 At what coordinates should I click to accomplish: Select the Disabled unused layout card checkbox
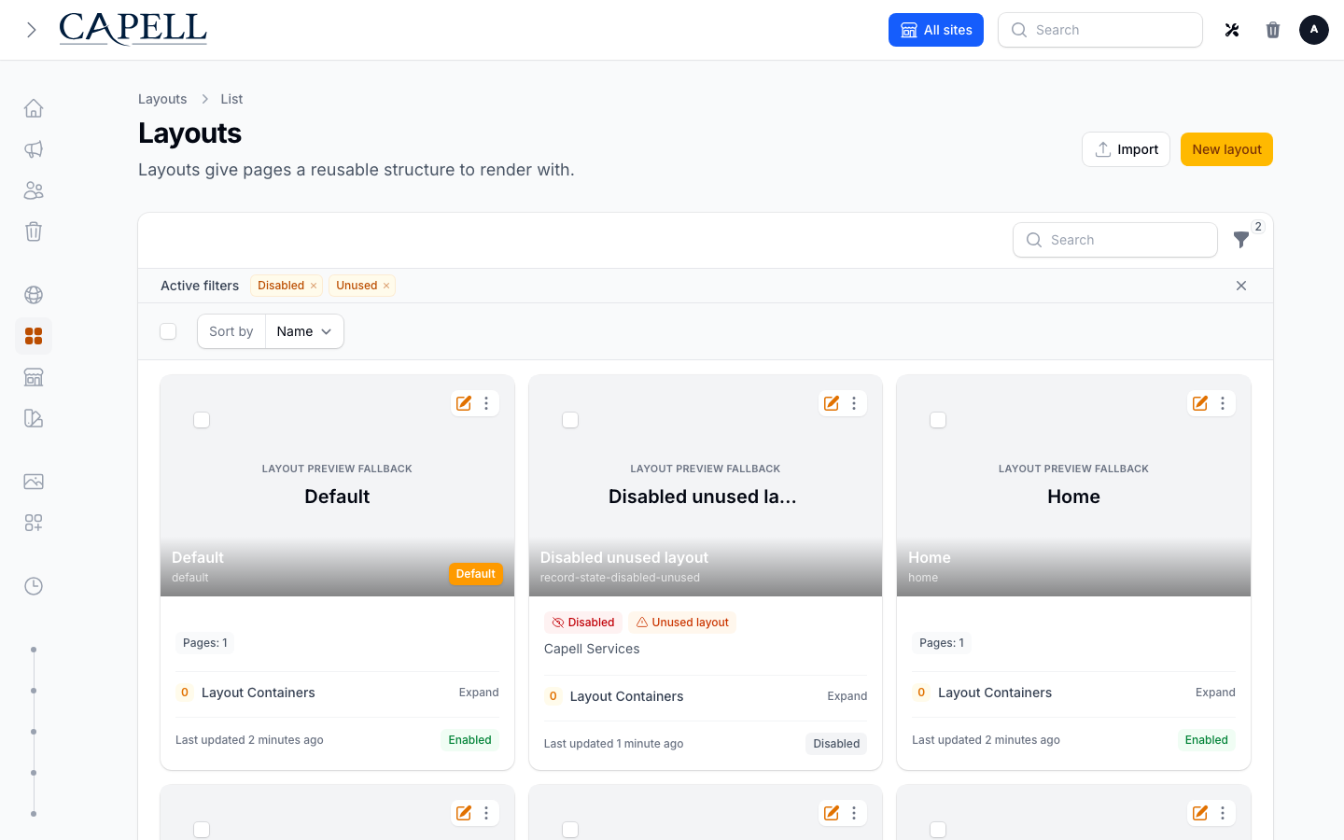tap(570, 420)
